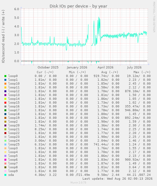Click the loop22 dark red swatch
157x186 pixels.
(x=5, y=133)
